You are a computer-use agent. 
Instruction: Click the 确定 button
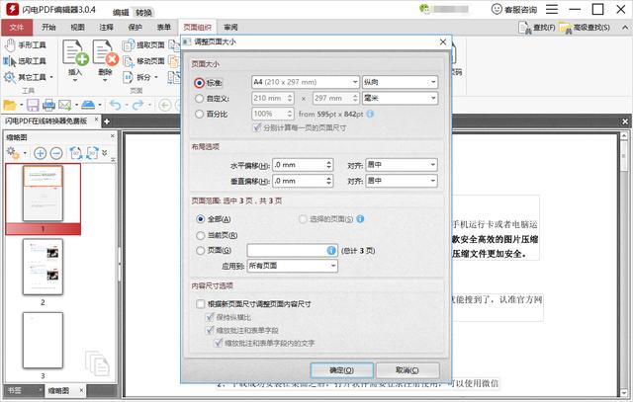point(341,369)
